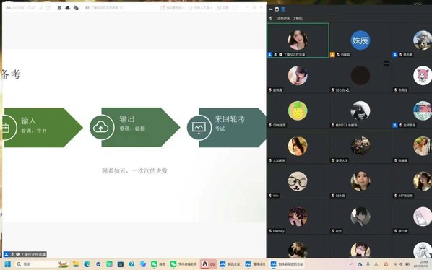Switch to the 文件传输助手 taskbar window
The height and width of the screenshot is (270, 432).
pos(183,264)
